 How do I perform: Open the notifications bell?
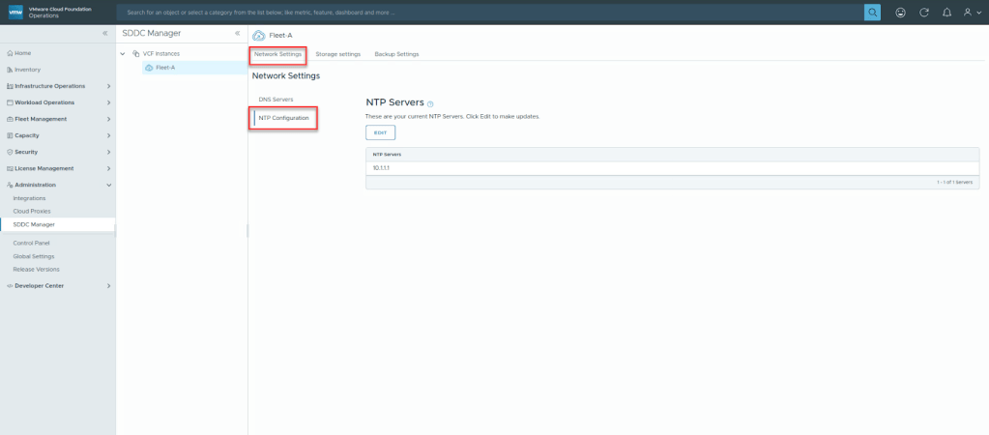[946, 12]
